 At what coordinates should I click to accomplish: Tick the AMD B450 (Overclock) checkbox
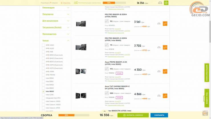coord(43,58)
